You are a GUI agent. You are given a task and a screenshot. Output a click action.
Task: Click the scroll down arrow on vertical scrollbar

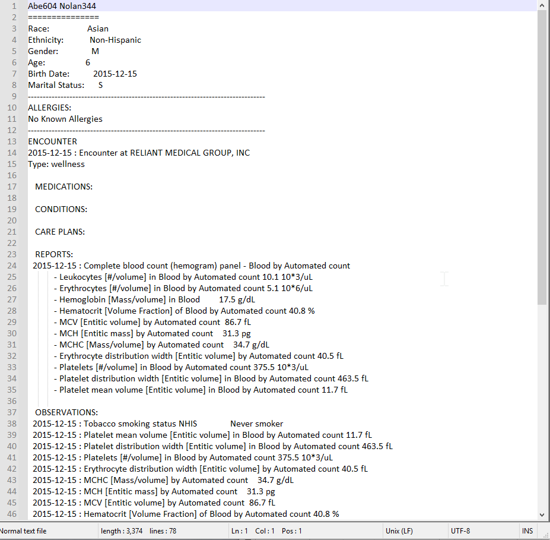(542, 514)
